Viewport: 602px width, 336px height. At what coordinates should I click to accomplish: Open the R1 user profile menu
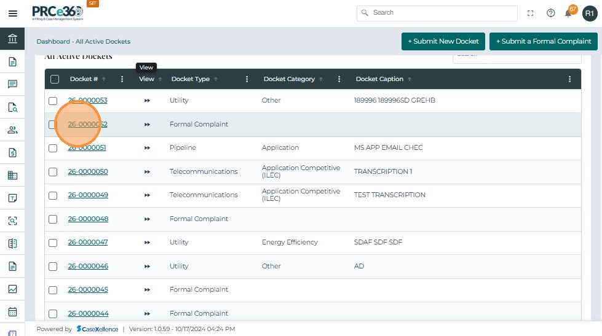point(589,13)
